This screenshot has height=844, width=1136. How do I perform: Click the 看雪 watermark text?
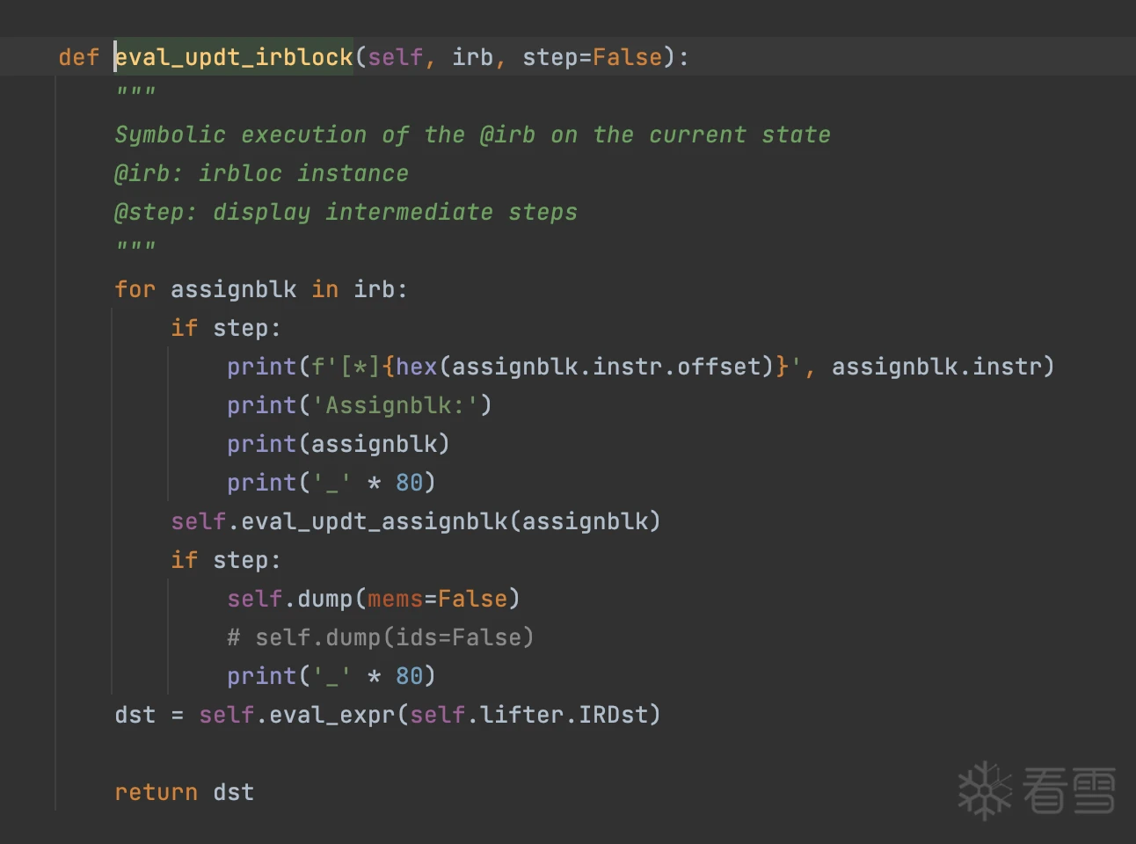tap(1068, 790)
